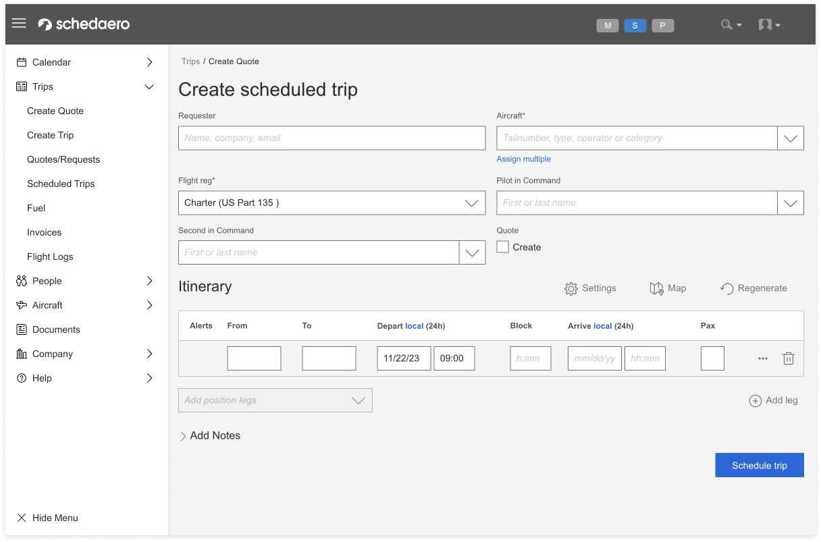This screenshot has height=542, width=821.
Task: Enable the Create quote checkbox
Action: pyautogui.click(x=503, y=247)
